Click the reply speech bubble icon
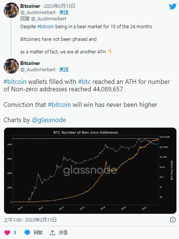 click(x=27, y=233)
